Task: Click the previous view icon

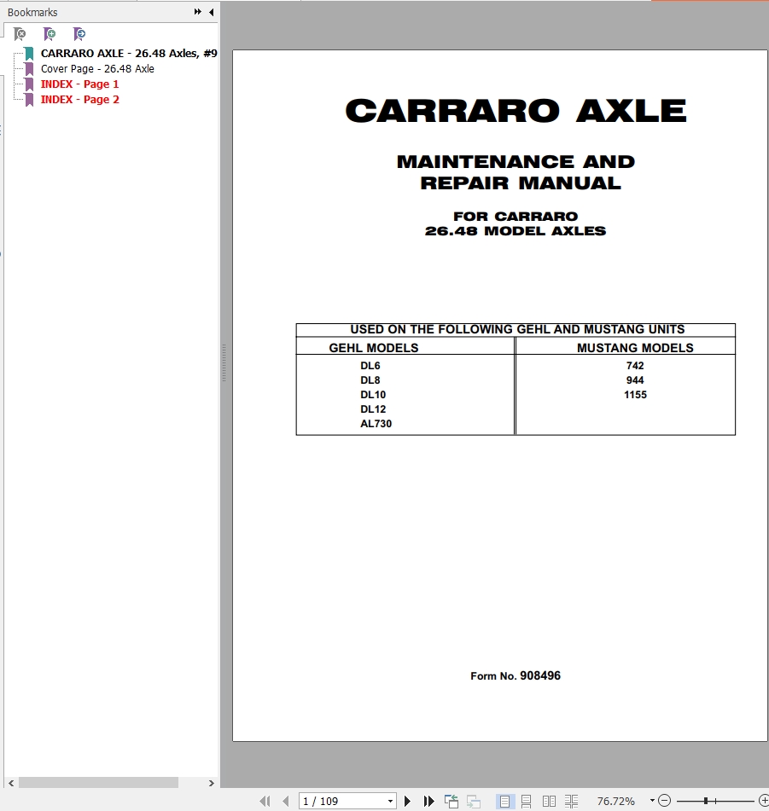Action: (x=451, y=801)
